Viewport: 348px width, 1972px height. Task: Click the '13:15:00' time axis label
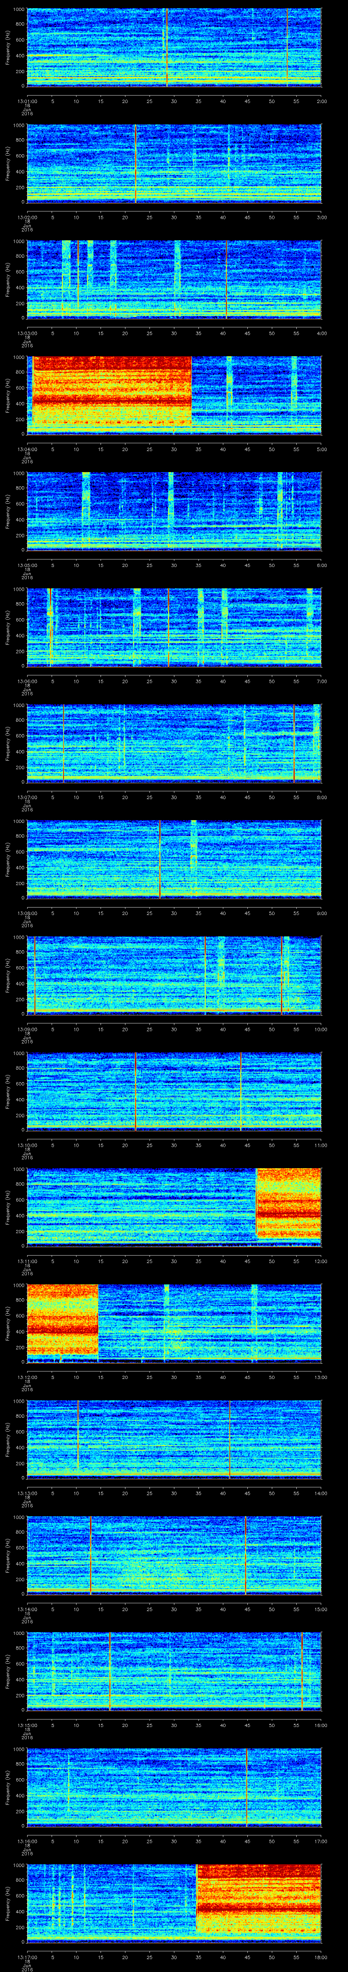[27, 1726]
